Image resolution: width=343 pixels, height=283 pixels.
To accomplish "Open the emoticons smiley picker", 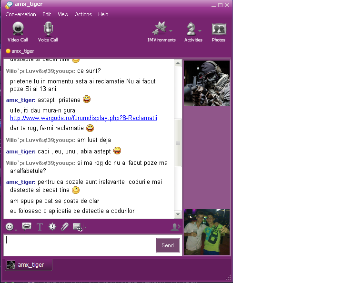I will point(10,227).
